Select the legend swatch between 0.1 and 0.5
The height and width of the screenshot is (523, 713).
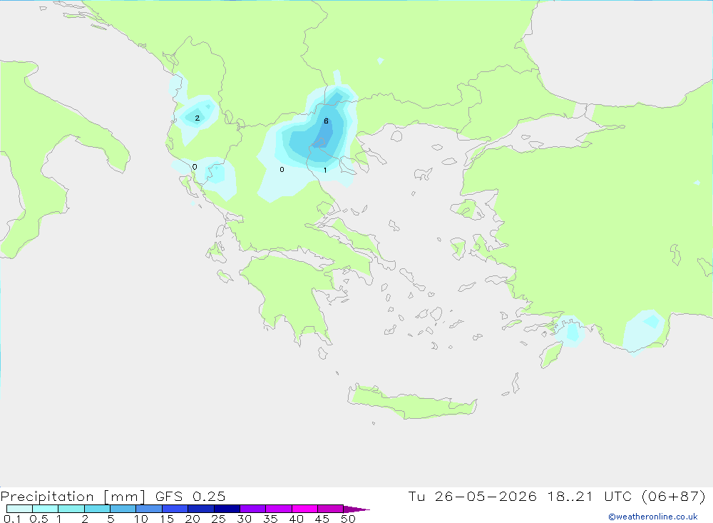tap(19, 509)
